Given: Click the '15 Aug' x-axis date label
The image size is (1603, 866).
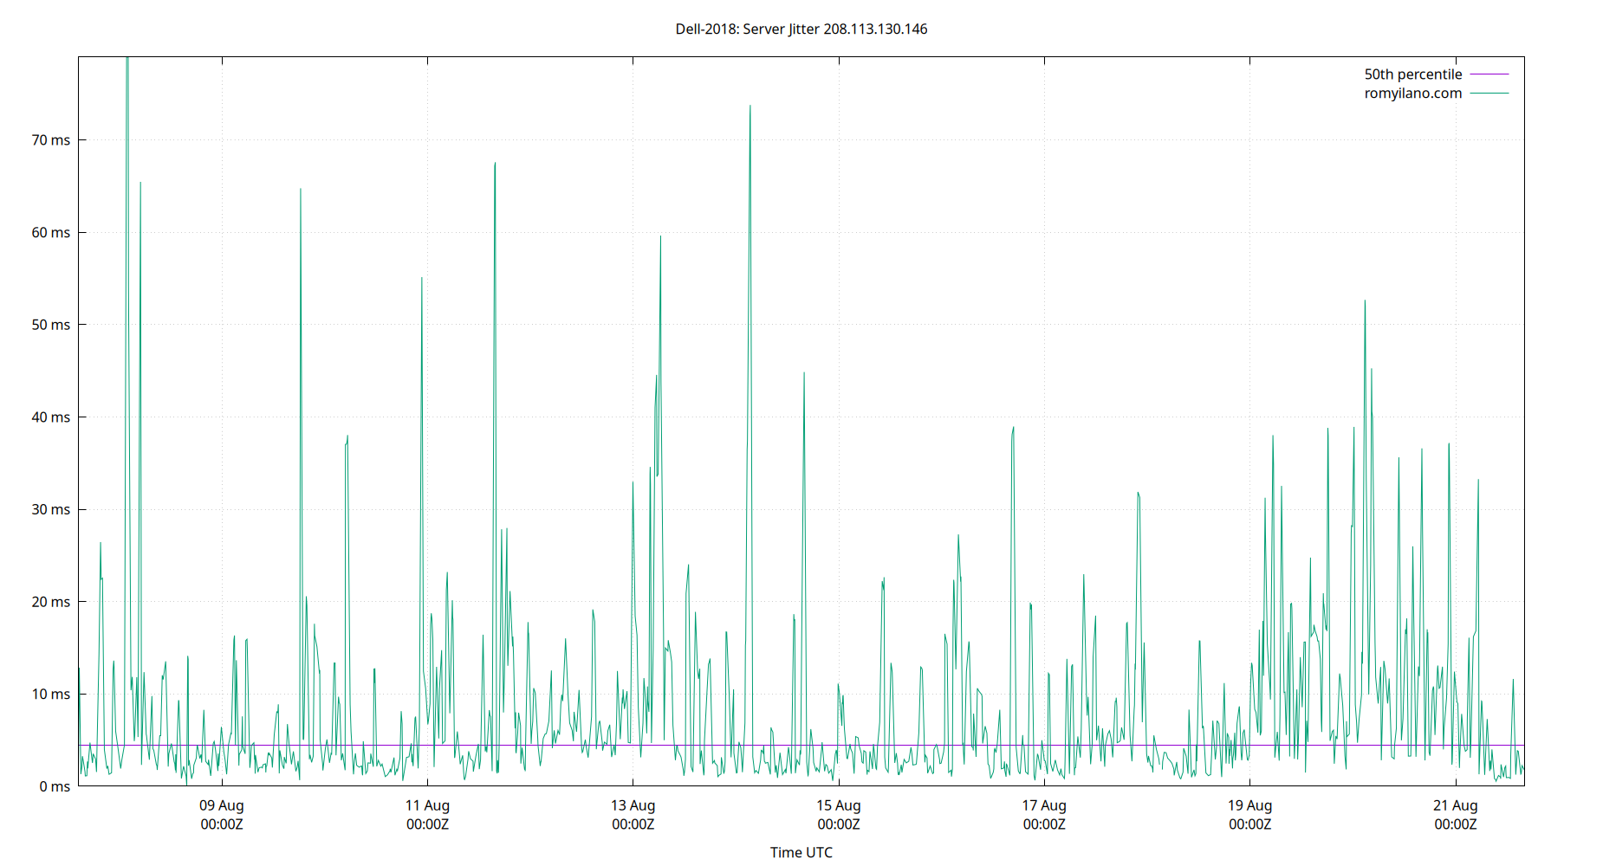Looking at the screenshot, I should point(839,805).
